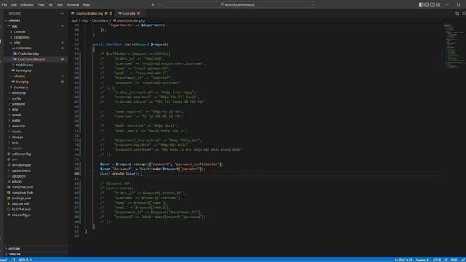
Task: Toggle the primary side bar layout icon
Action: pos(421,4)
